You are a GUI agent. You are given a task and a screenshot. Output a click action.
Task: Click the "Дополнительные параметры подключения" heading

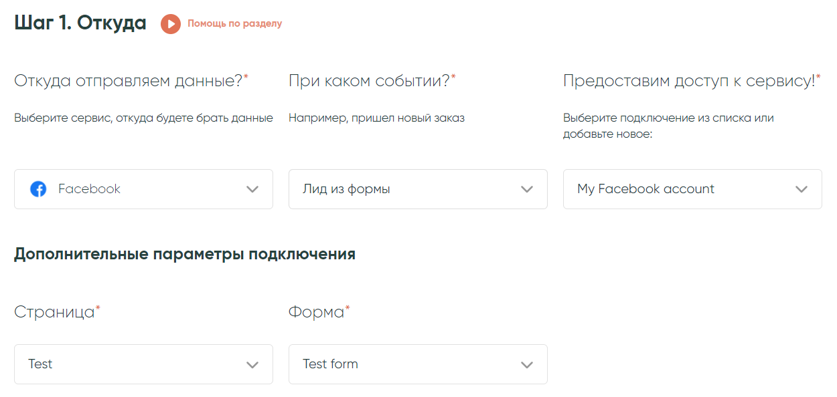pos(185,255)
